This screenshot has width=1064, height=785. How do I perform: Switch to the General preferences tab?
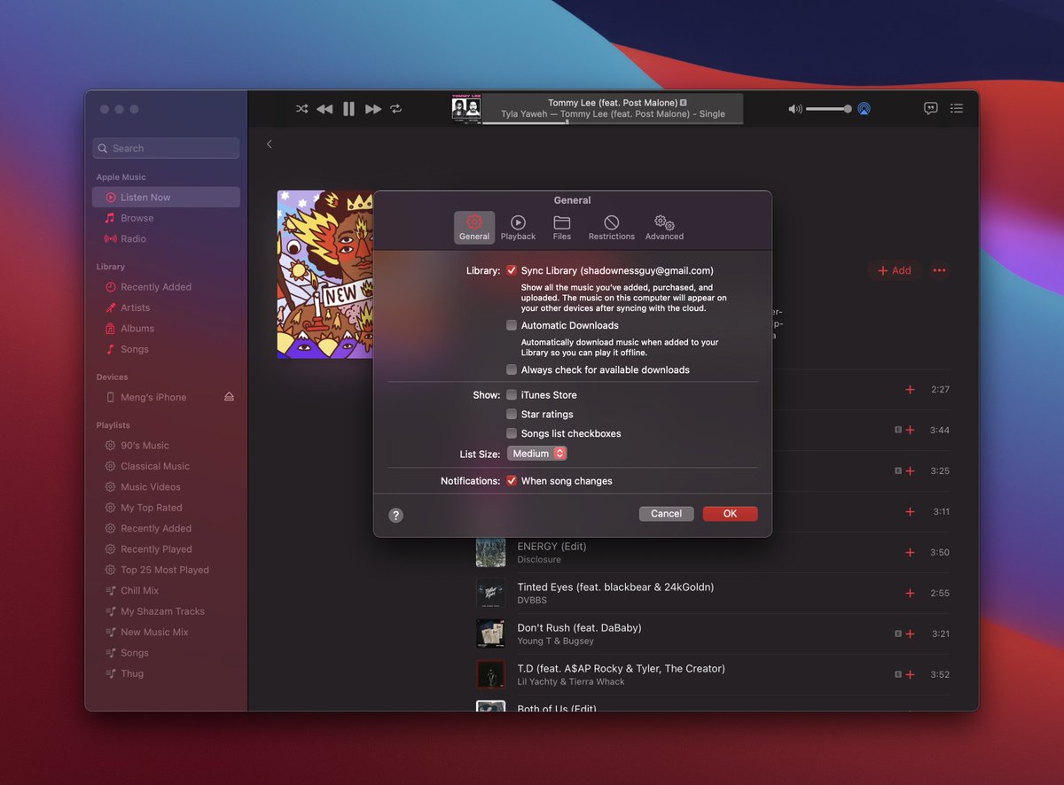pyautogui.click(x=474, y=227)
